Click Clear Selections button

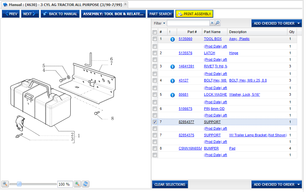click(x=170, y=184)
